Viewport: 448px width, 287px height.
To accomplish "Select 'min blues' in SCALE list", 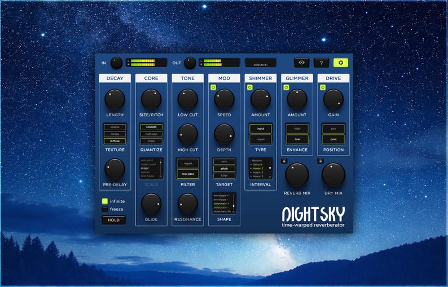I will pyautogui.click(x=147, y=176).
